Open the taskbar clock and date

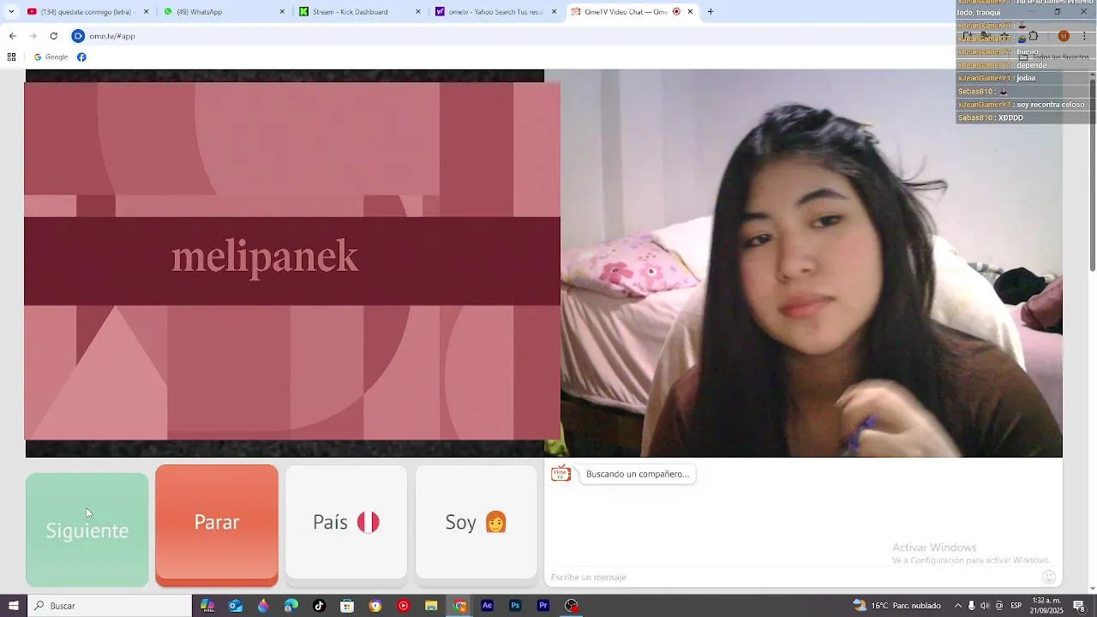1047,606
